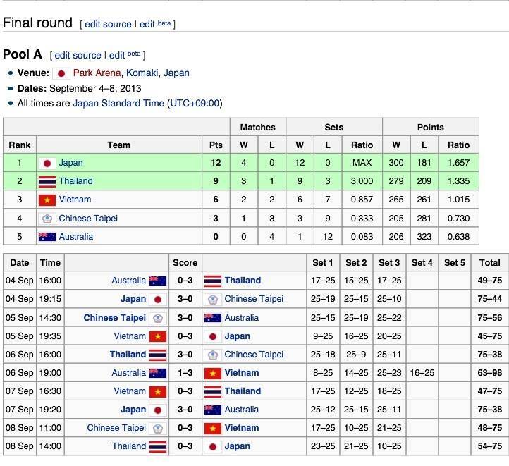
Task: Open the Japan Standard Time link
Action: (x=118, y=104)
